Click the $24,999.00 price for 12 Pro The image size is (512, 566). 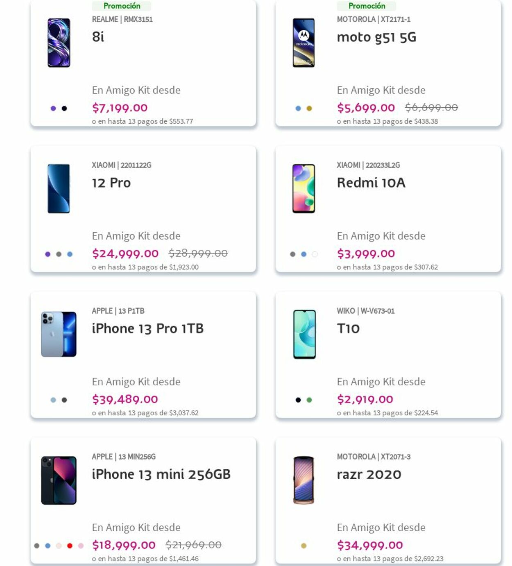pyautogui.click(x=125, y=254)
